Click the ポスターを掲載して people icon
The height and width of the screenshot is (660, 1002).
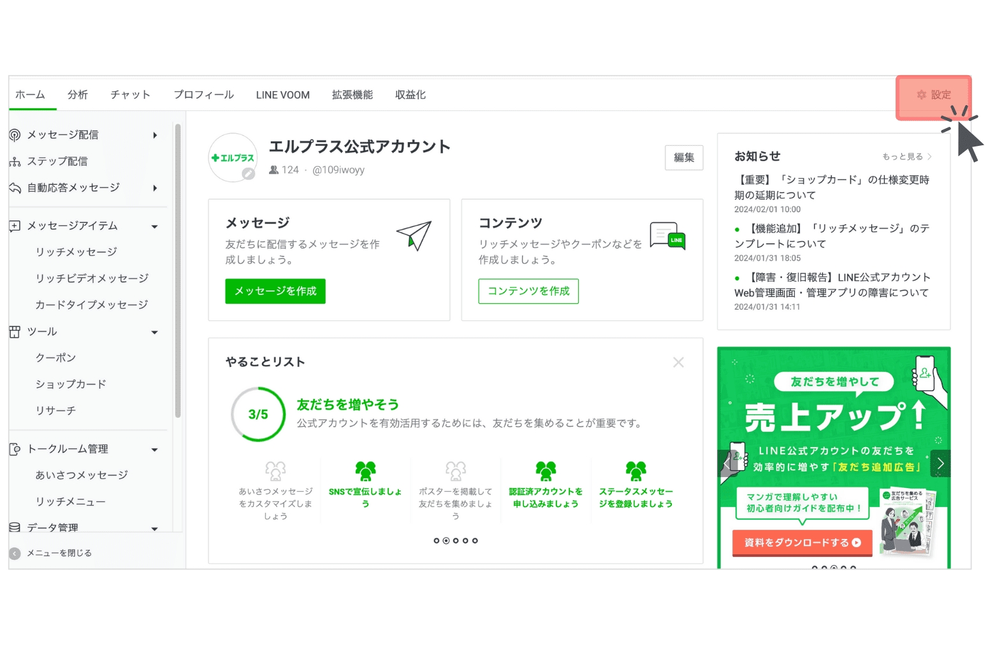pyautogui.click(x=455, y=471)
